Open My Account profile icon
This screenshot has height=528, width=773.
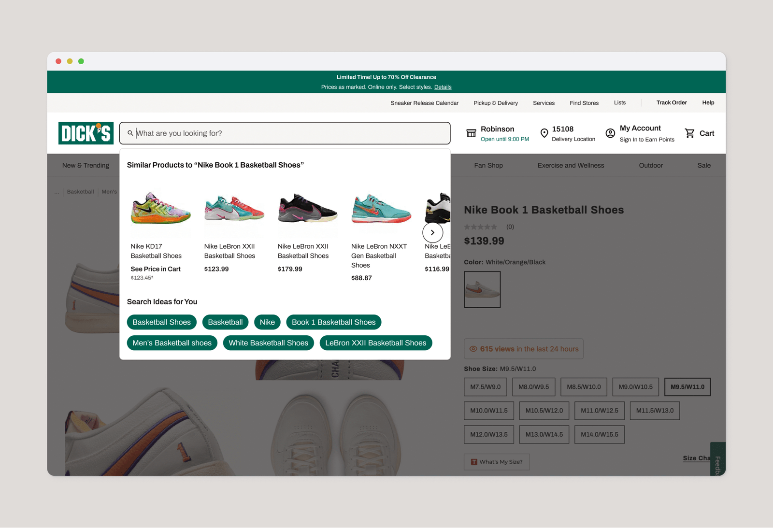point(610,133)
